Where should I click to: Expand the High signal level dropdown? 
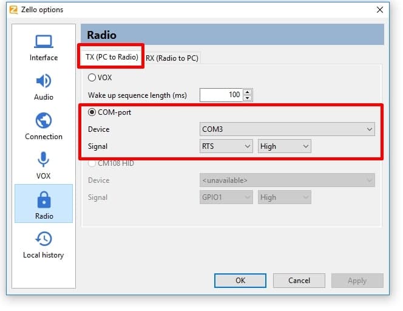pyautogui.click(x=284, y=146)
